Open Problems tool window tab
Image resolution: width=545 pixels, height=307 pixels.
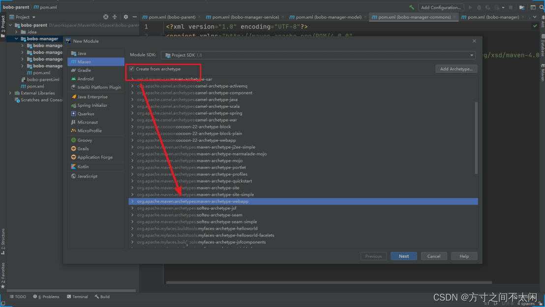pos(47,297)
